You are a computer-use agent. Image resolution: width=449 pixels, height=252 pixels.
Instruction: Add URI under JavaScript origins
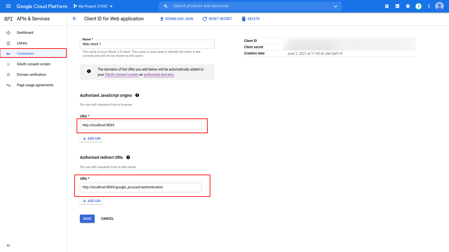click(x=91, y=139)
